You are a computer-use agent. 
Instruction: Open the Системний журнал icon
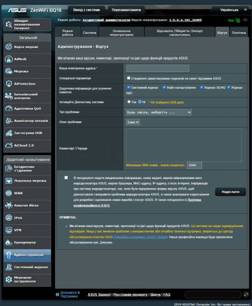(9, 267)
